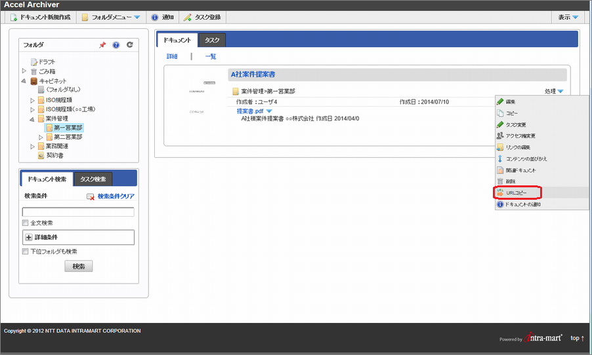Click the search condition text field
Viewport: 592px width, 355px height.
(x=78, y=212)
